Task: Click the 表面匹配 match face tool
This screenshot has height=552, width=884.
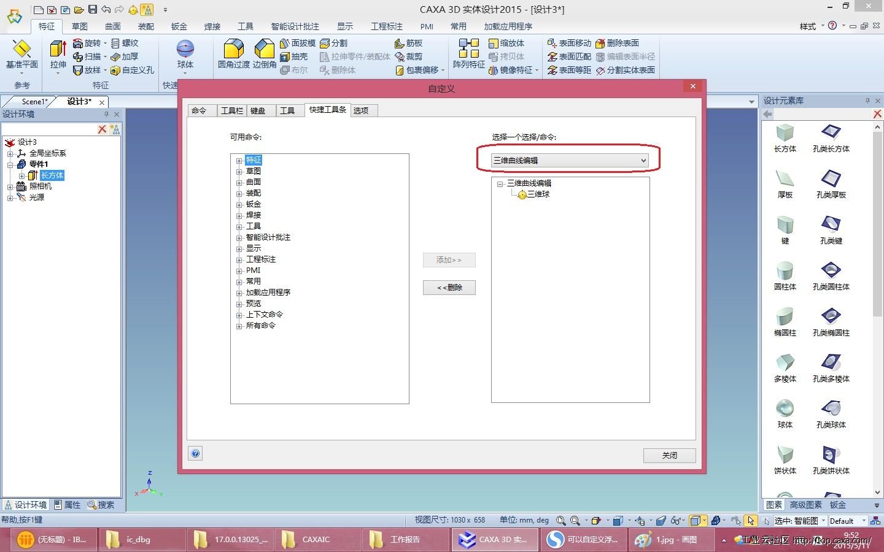Action: tap(569, 56)
